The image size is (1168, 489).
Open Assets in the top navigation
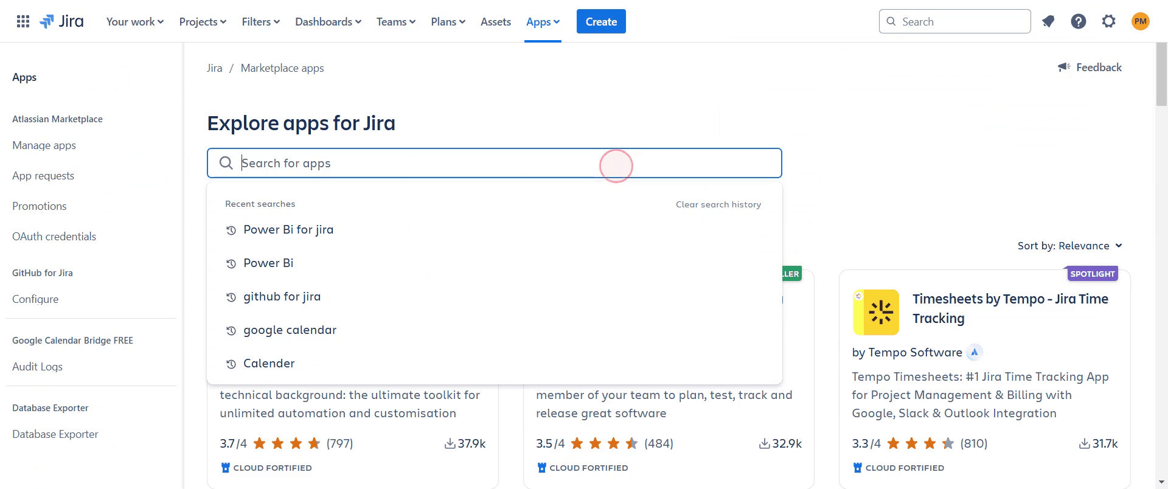coord(496,22)
